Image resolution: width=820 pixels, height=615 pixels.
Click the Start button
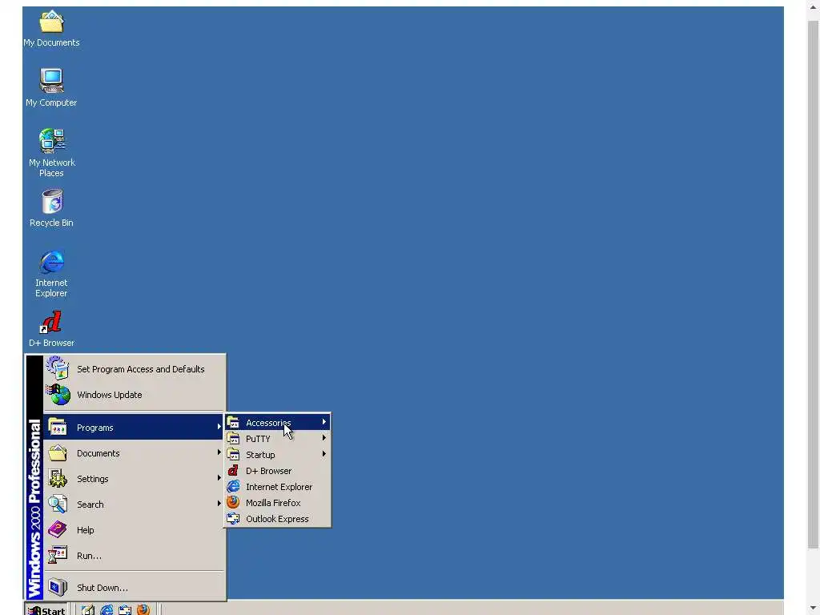46,609
